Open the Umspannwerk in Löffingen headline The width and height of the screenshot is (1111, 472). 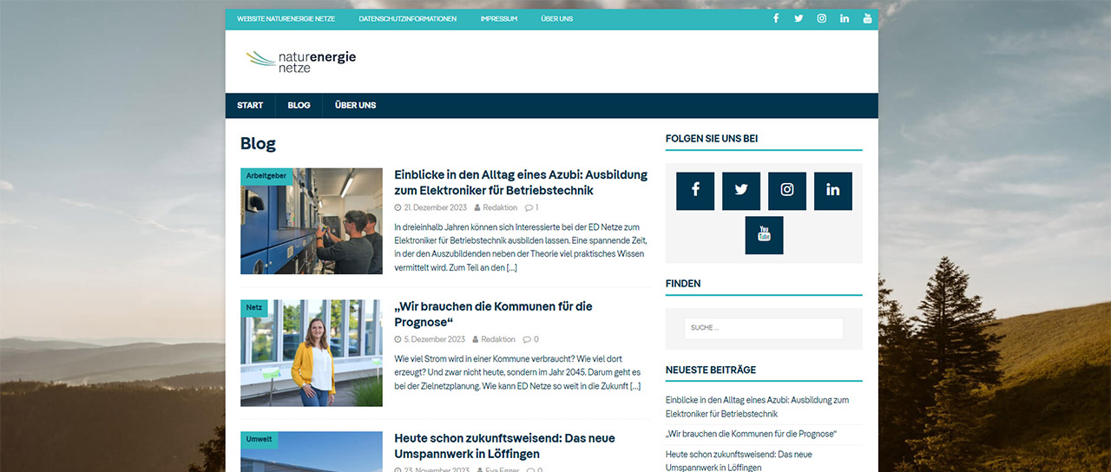504,446
